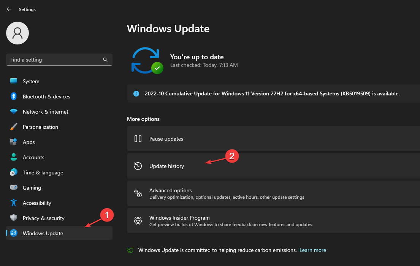Screen dimensions: 420x266
Task: Click the back arrow in Settings
Action: tap(9, 9)
